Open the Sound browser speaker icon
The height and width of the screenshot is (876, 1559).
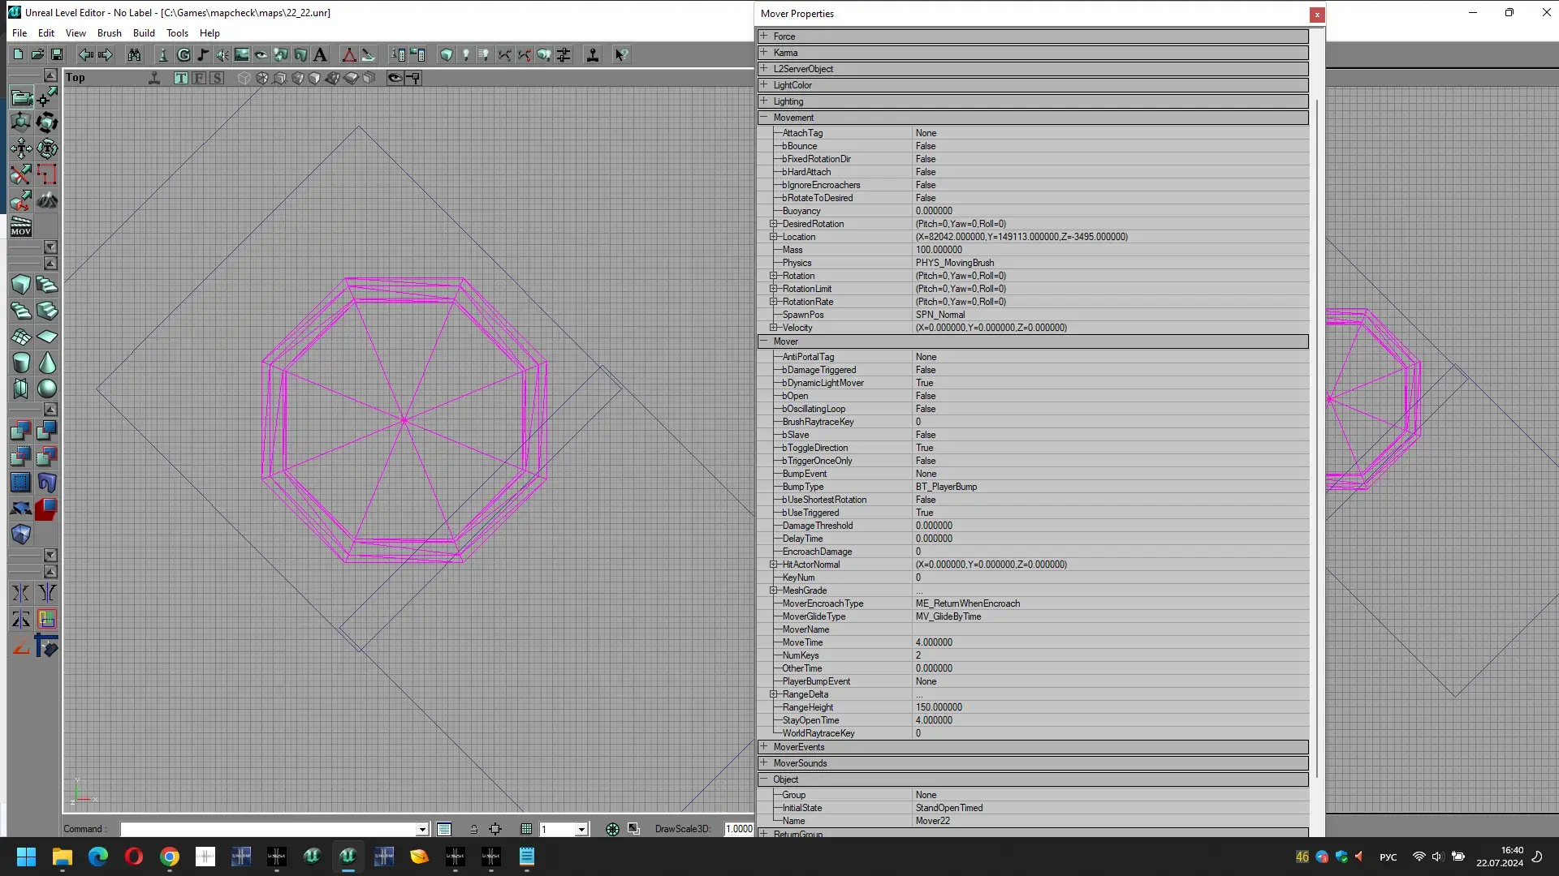222,54
